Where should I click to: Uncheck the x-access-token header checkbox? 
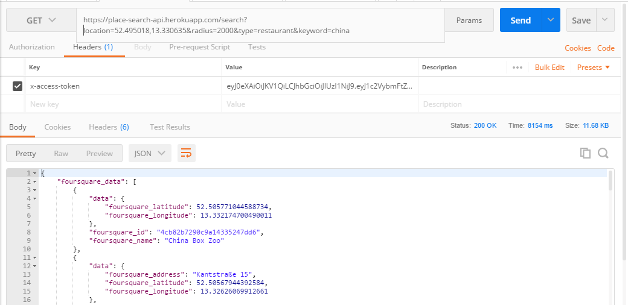(18, 86)
